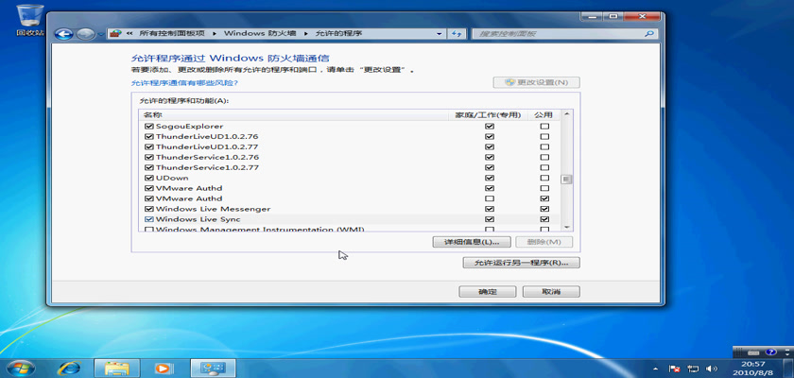794x378 pixels.
Task: Expand the 所有控制面板项 breadcrumb arrow
Action: [214, 33]
